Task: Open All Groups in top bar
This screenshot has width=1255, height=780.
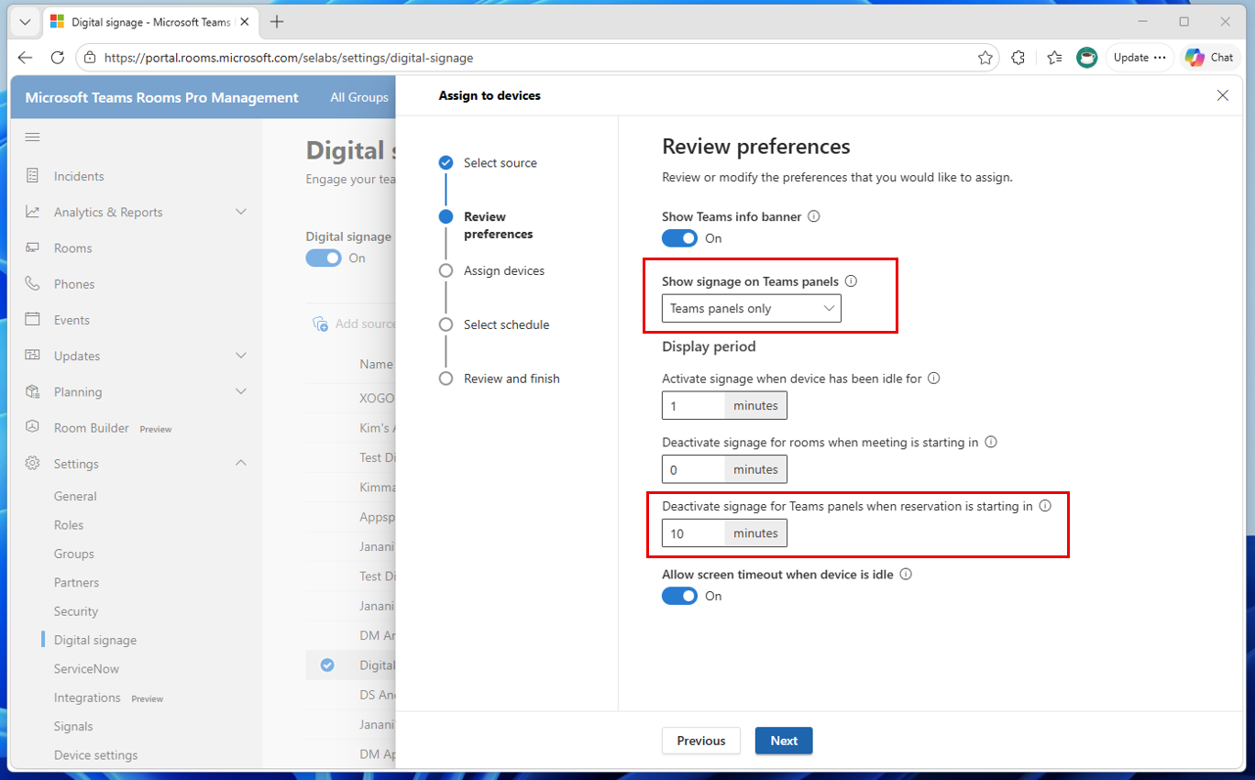Action: tap(359, 97)
